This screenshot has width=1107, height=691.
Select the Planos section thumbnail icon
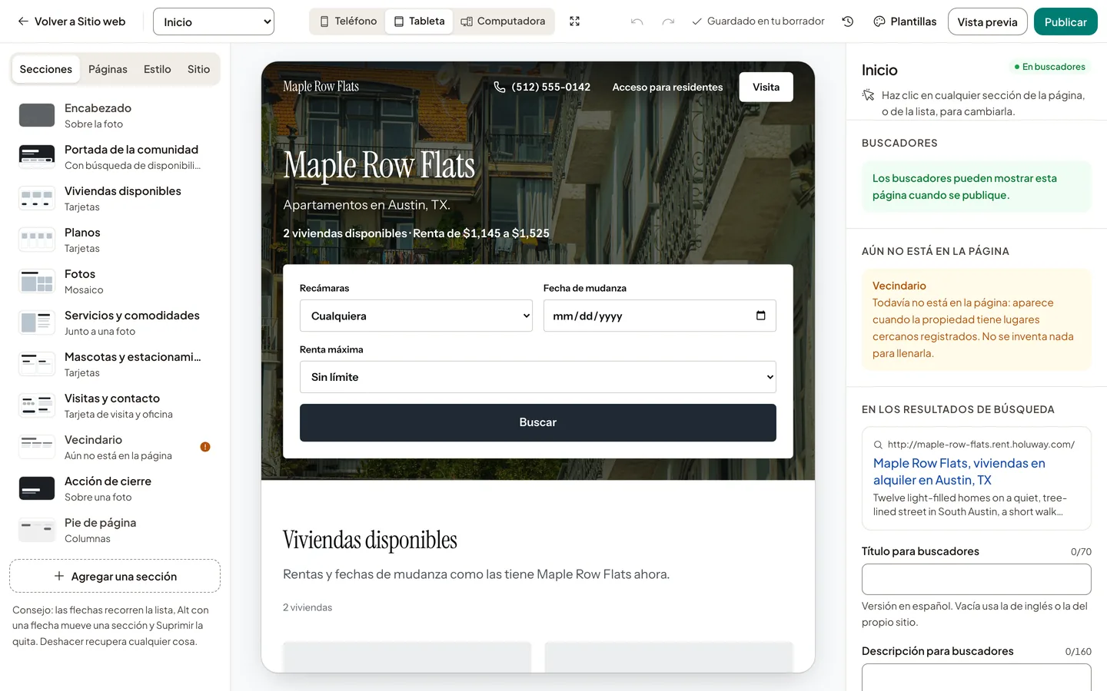click(37, 240)
